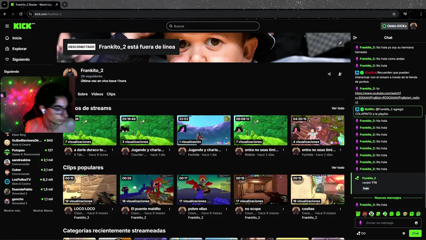Click the KICK logo
The height and width of the screenshot is (240, 426).
pyautogui.click(x=24, y=26)
